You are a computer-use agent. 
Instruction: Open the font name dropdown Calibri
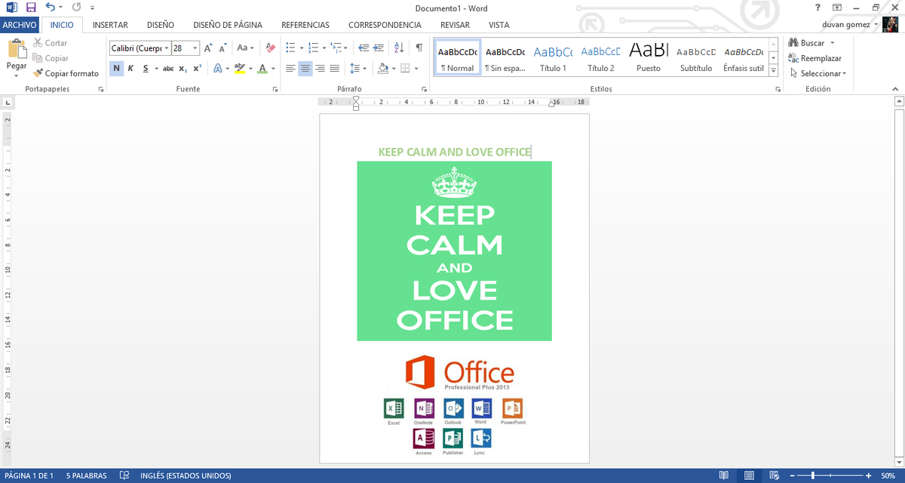pos(167,48)
